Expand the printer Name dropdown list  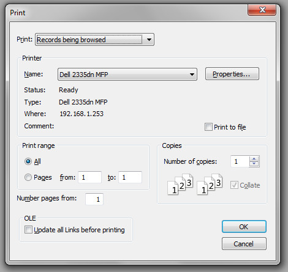[x=127, y=75]
